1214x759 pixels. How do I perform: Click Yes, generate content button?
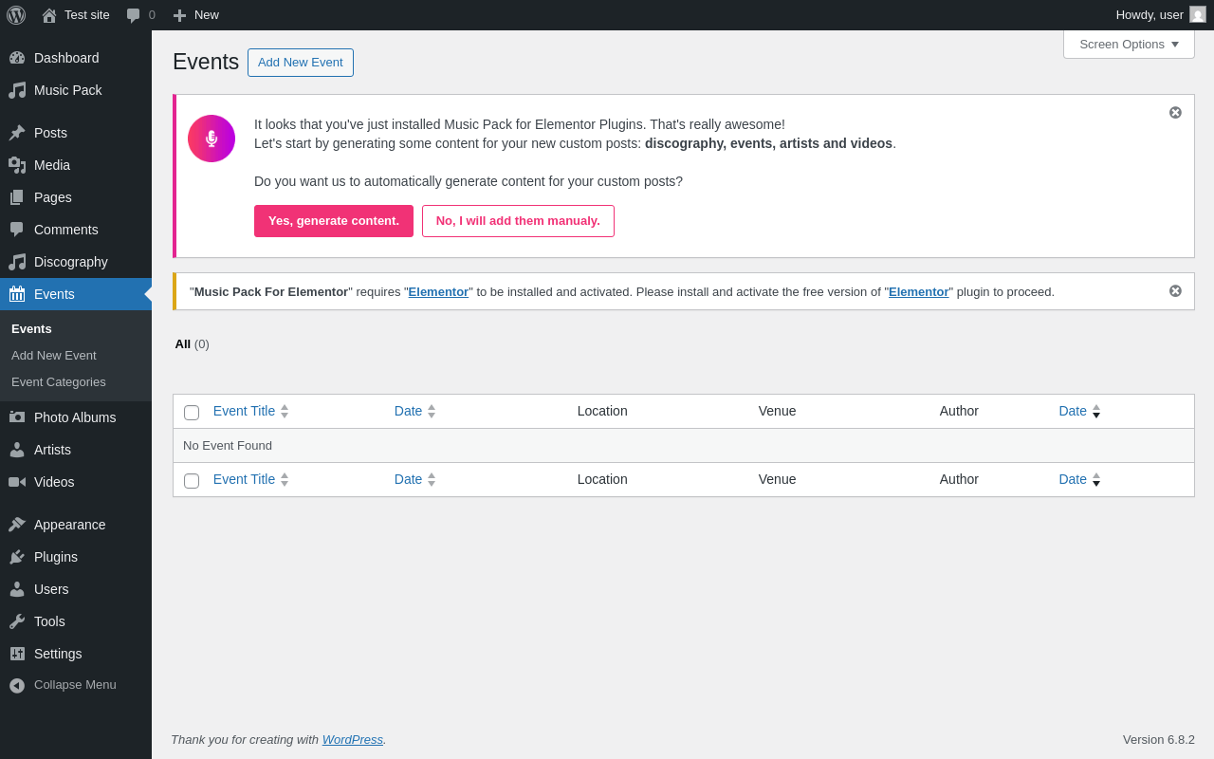pos(334,221)
